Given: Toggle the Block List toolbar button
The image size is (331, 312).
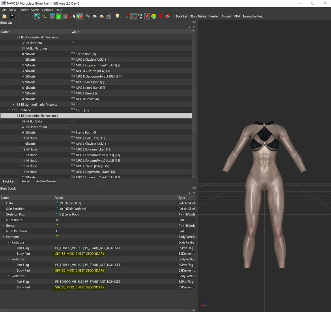Looking at the screenshot, I should point(181,16).
